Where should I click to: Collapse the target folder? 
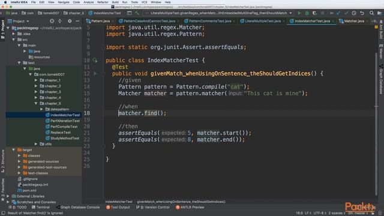coord(14,150)
